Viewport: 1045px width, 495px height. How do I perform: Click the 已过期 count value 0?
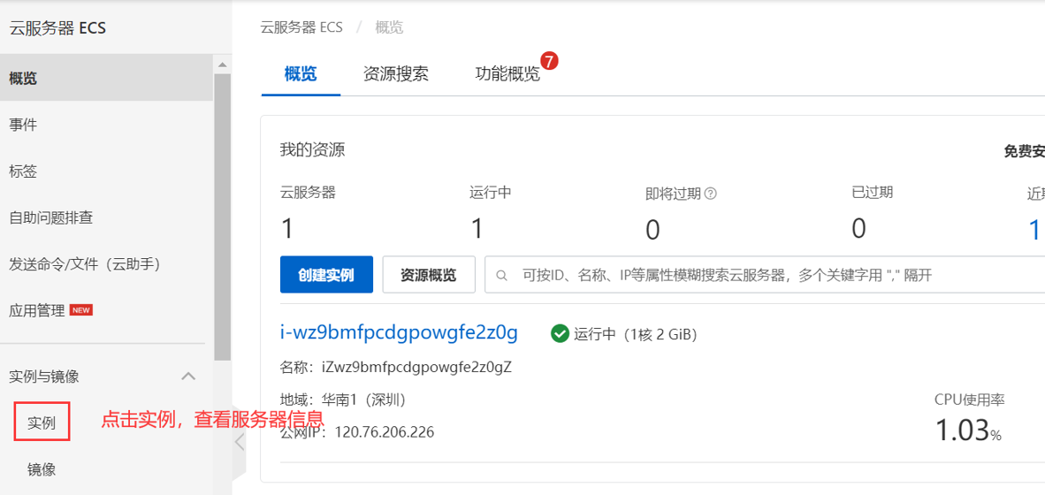[x=859, y=229]
